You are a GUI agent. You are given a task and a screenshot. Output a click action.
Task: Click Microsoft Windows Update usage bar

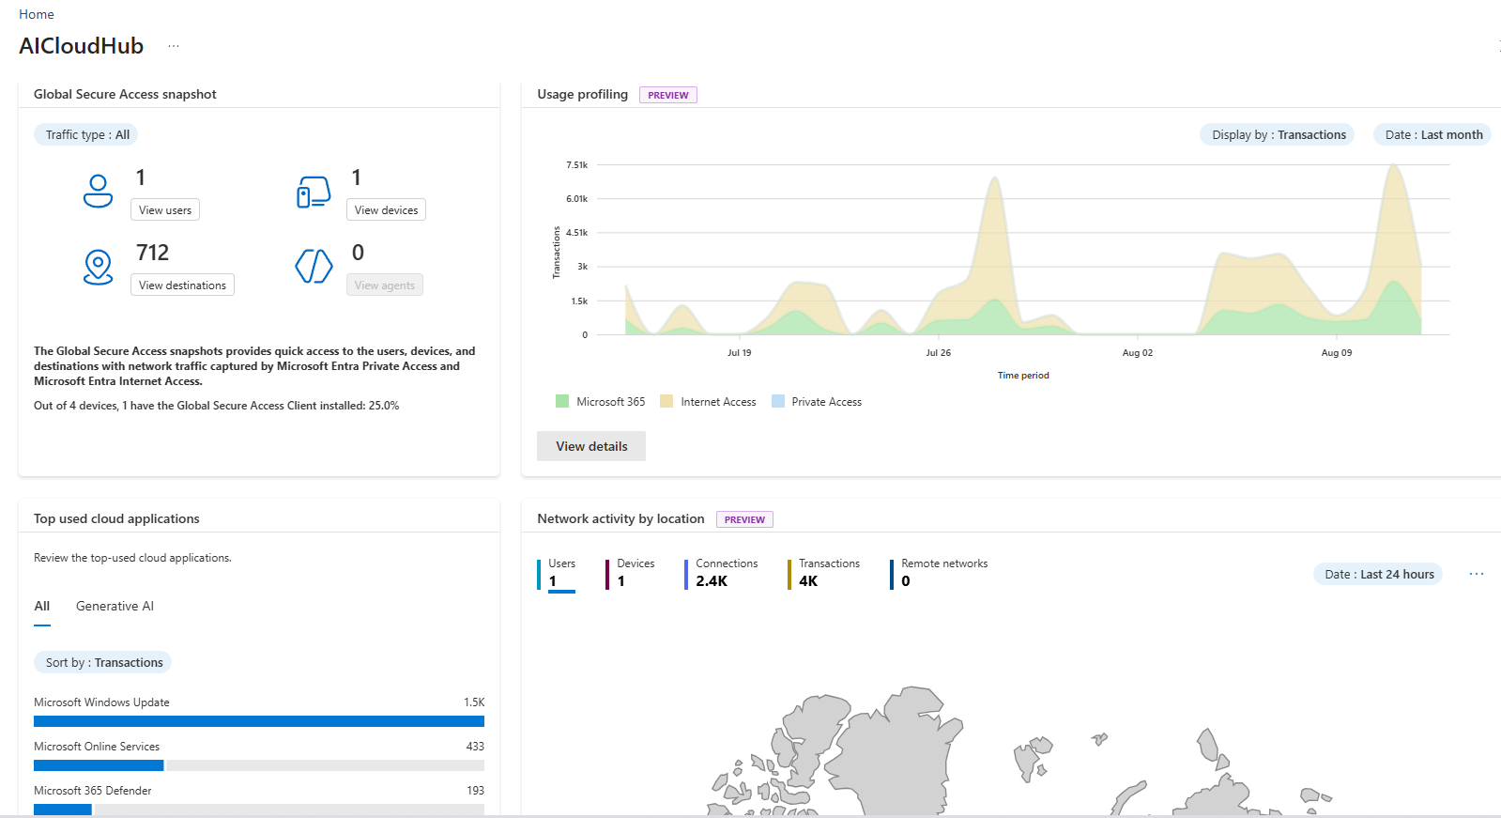pyautogui.click(x=259, y=721)
